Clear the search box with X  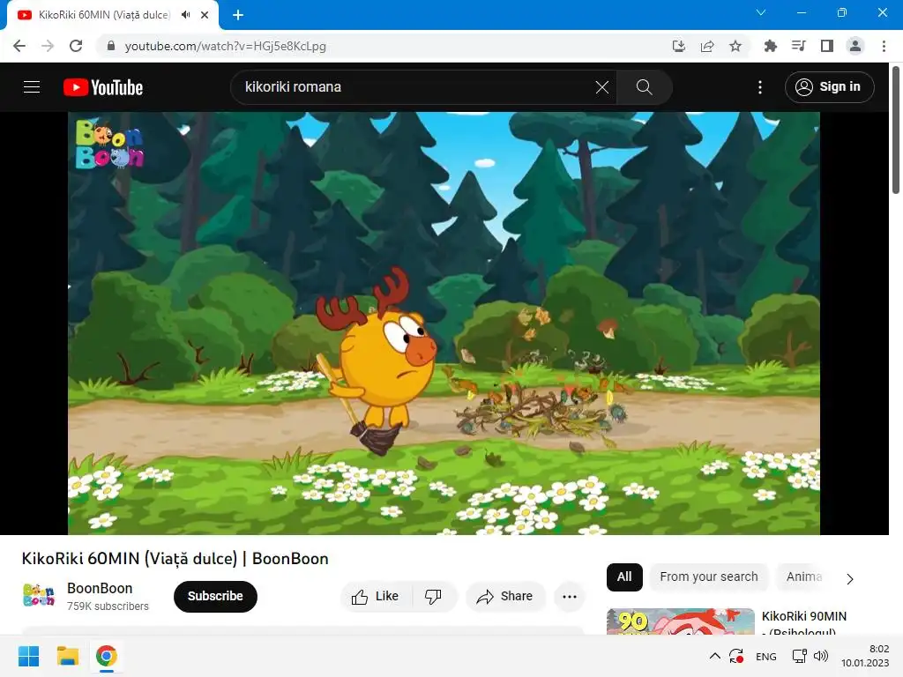(601, 87)
